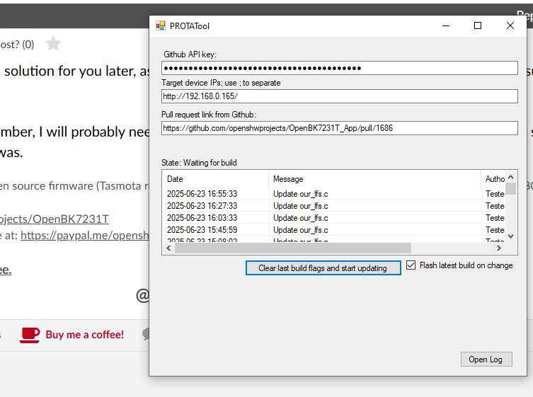
Task: Click the vertical scrollbar thumb in the commit list
Action: pyautogui.click(x=510, y=189)
